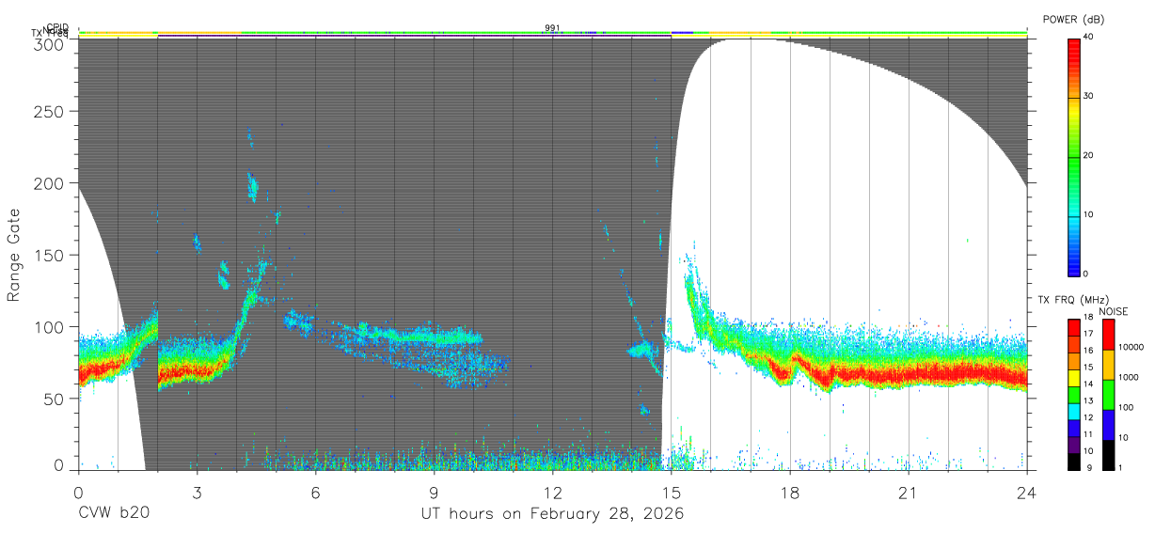Image resolution: width=1155 pixels, height=533 pixels.
Task: Click the 0 tick label on Range Gate axis
Action: click(60, 465)
